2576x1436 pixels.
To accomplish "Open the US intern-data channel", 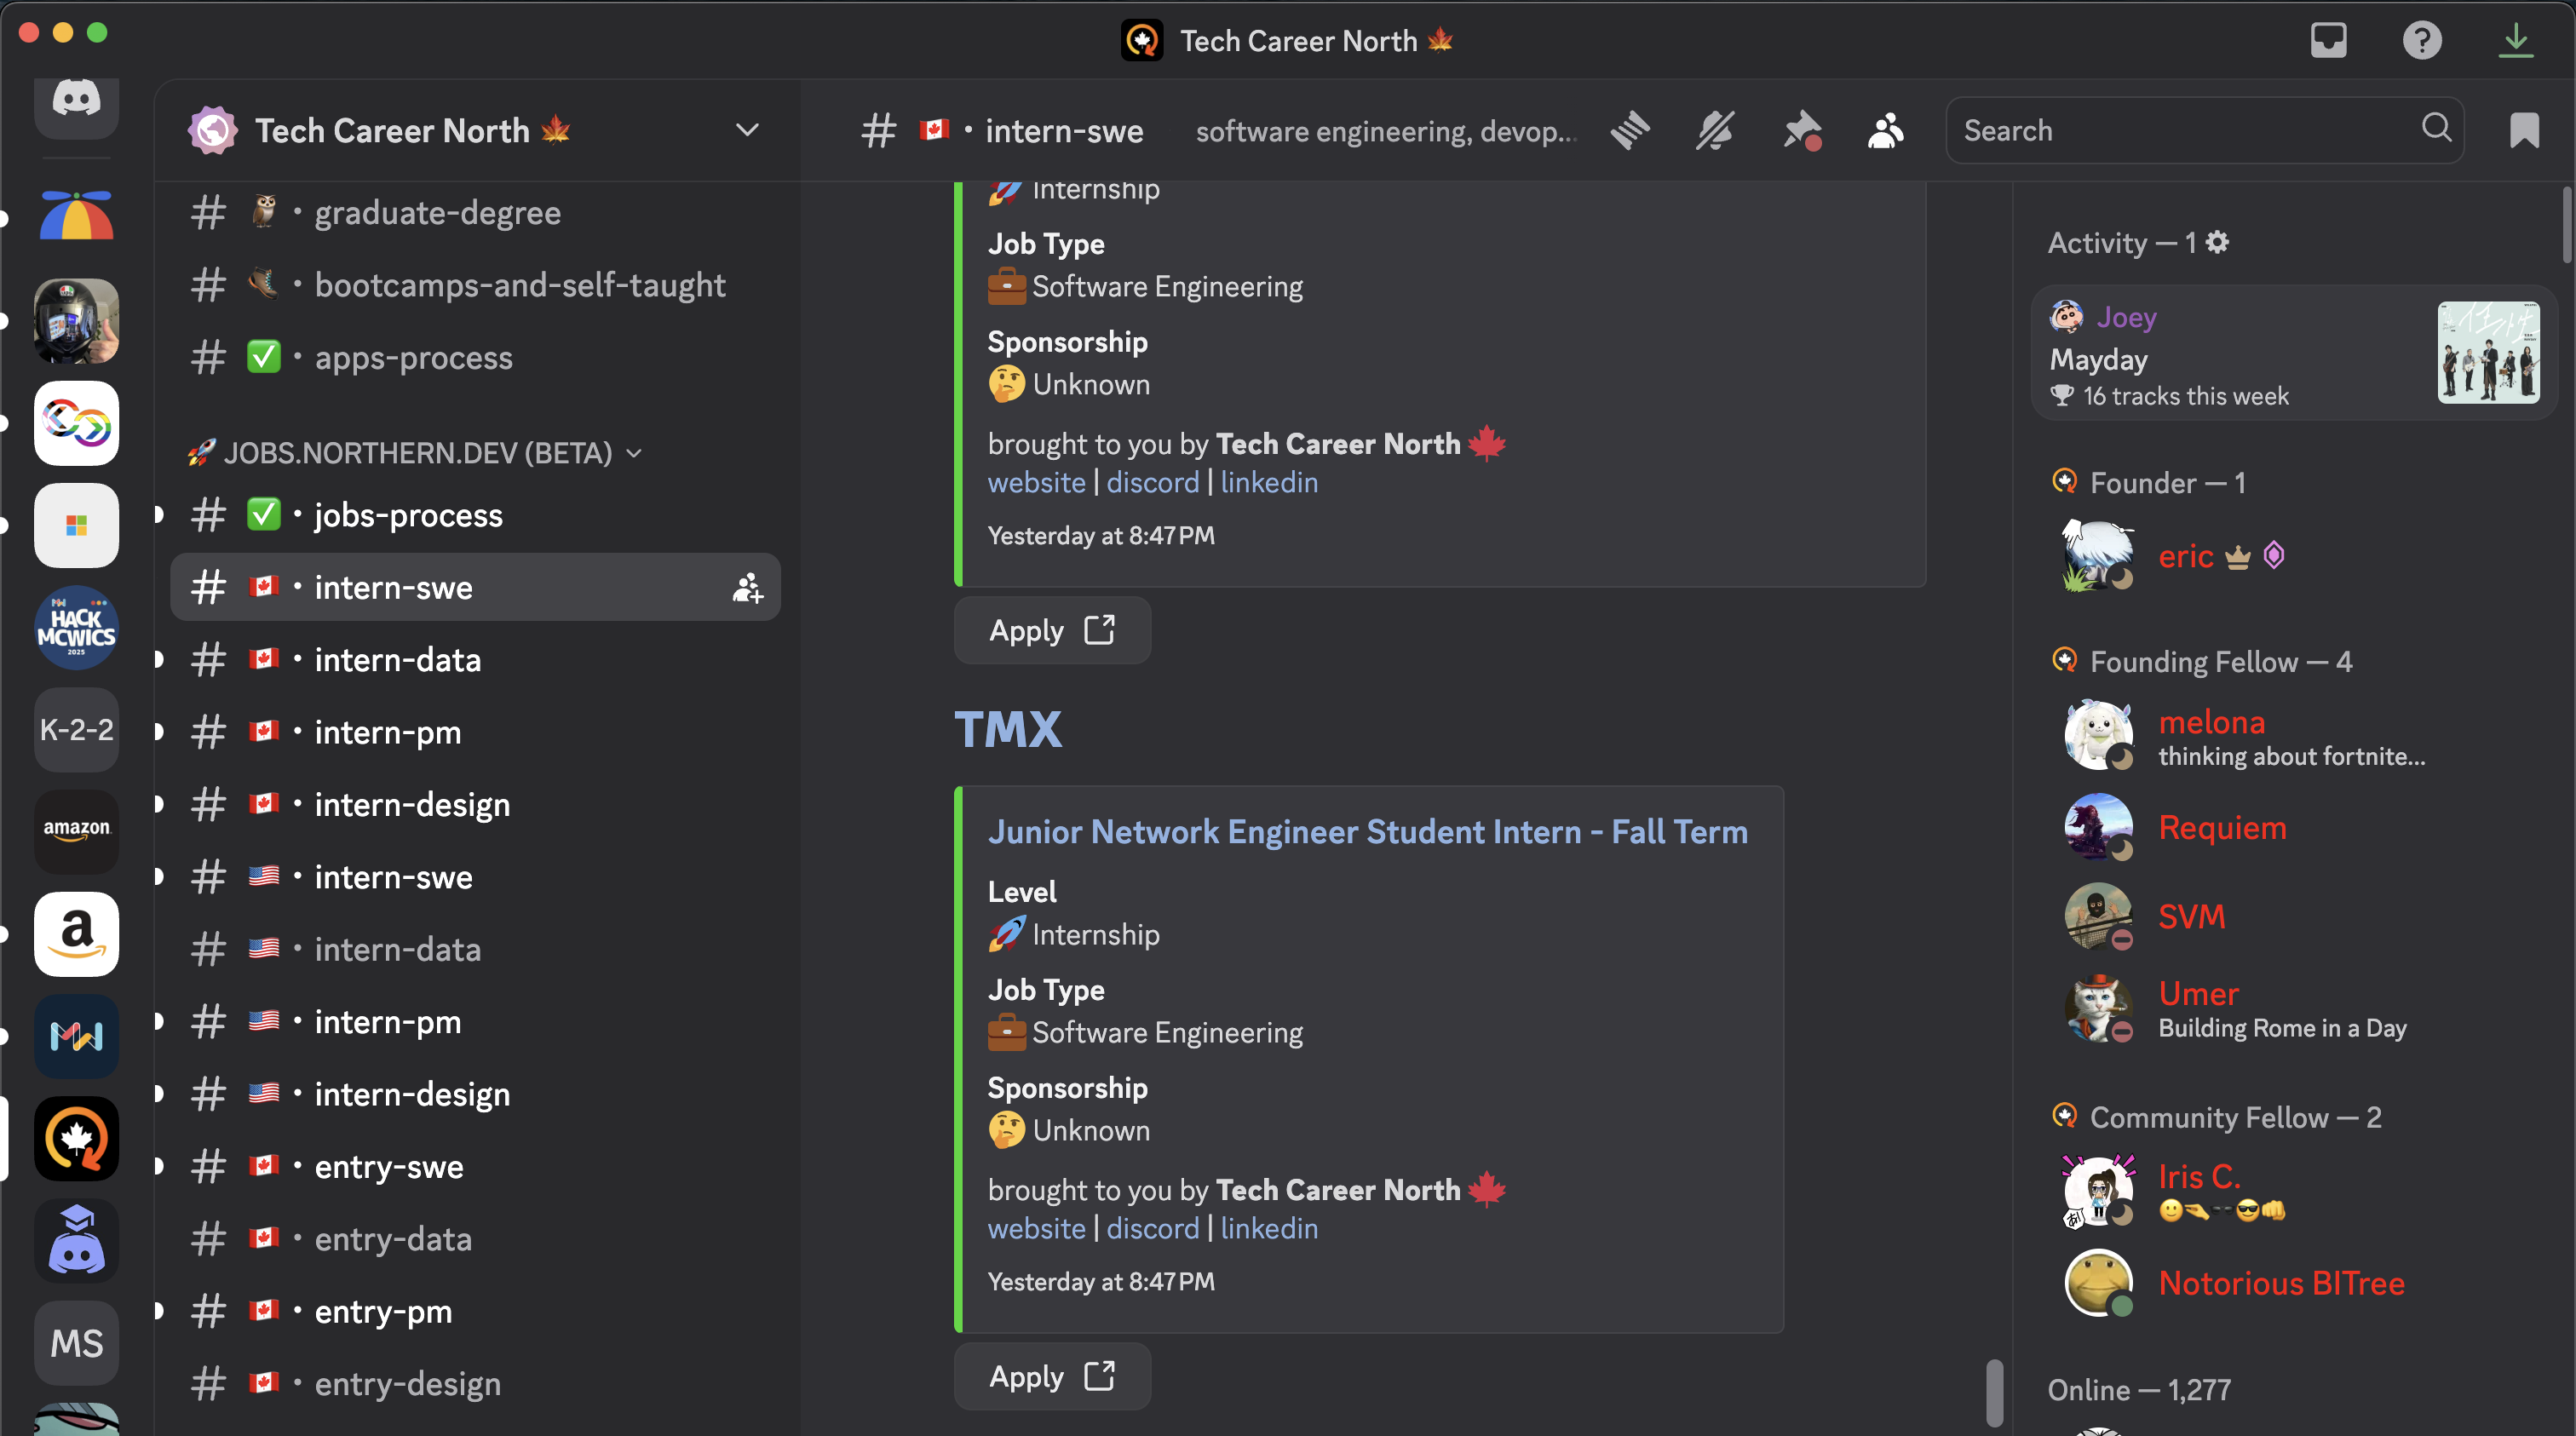I will [x=475, y=949].
